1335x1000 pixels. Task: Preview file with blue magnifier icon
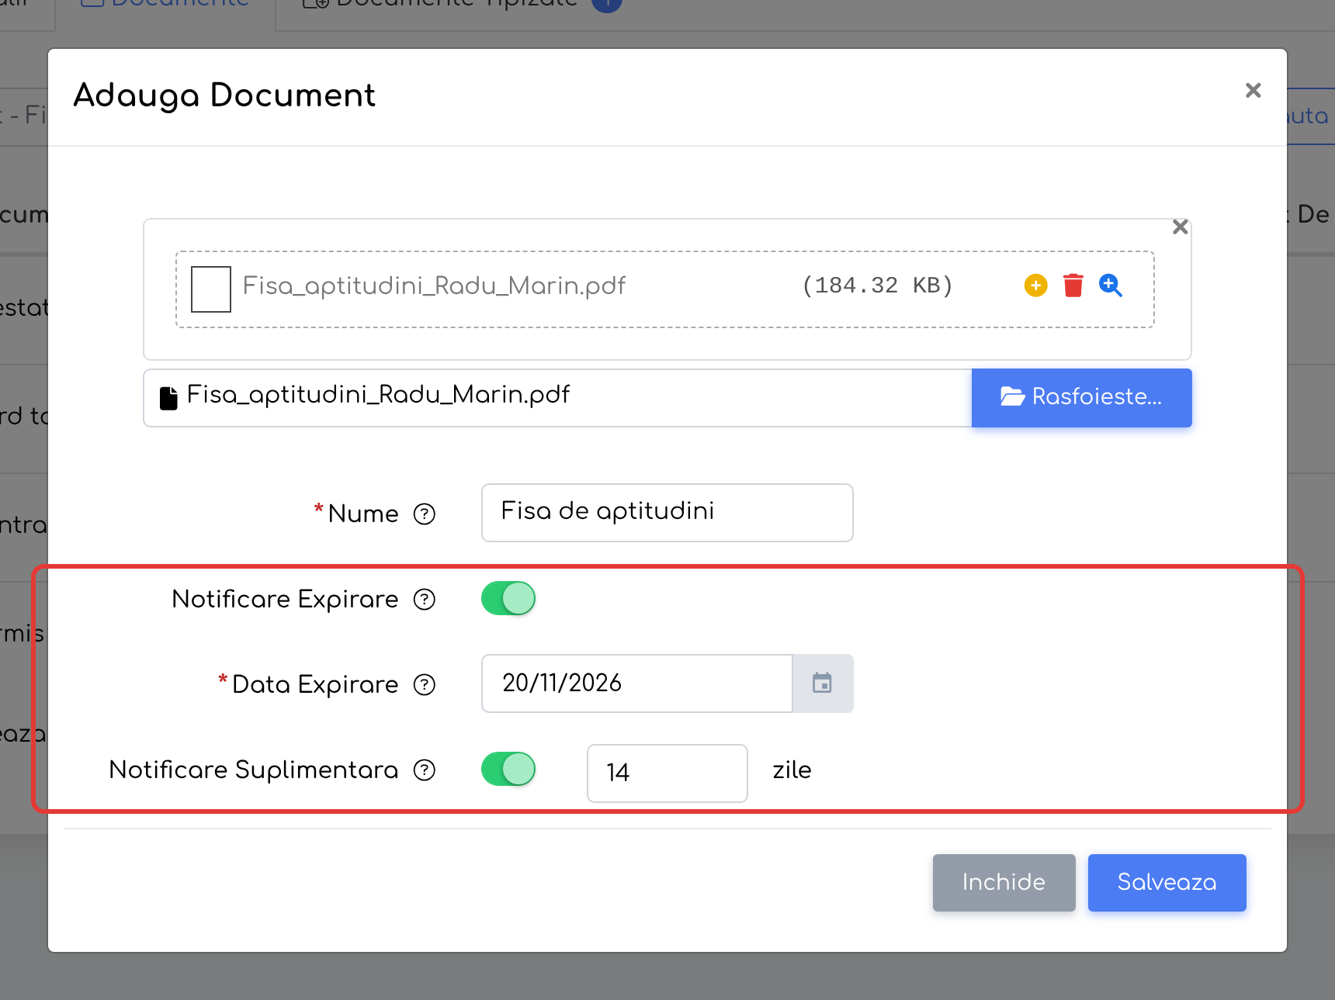[x=1111, y=285]
